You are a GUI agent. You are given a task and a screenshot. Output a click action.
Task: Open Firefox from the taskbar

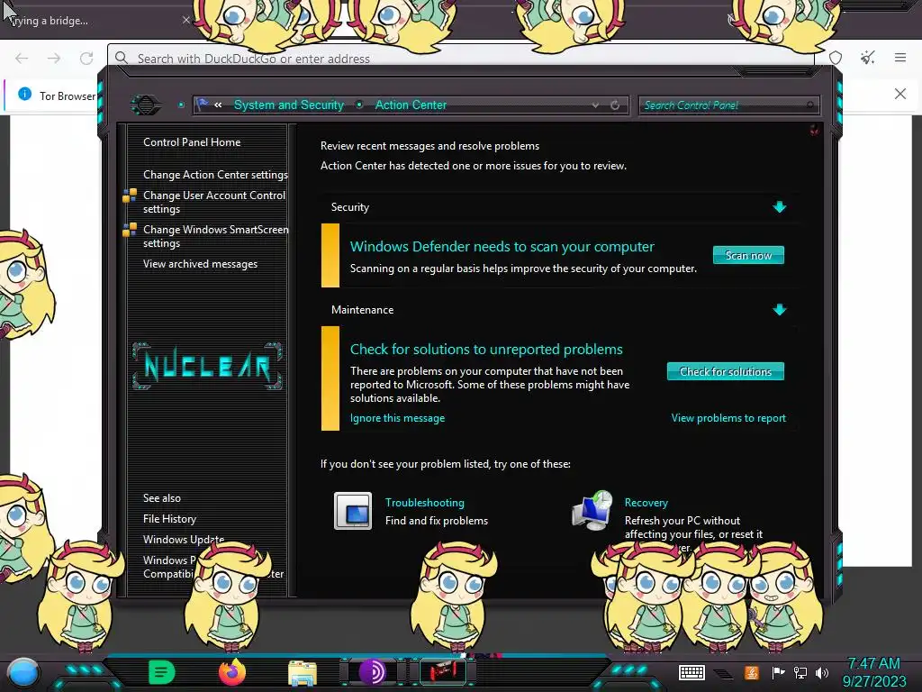pyautogui.click(x=232, y=672)
